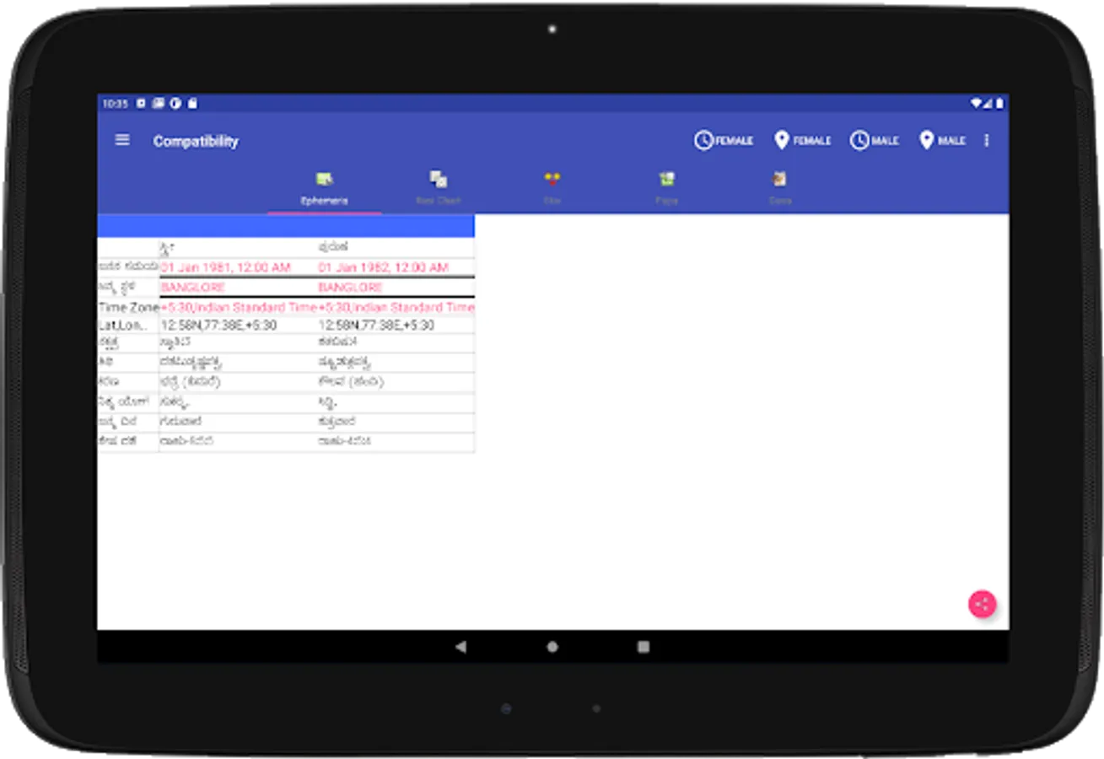This screenshot has height=759, width=1104.
Task: Select the Lat,Lon.. row label
Action: (122, 325)
